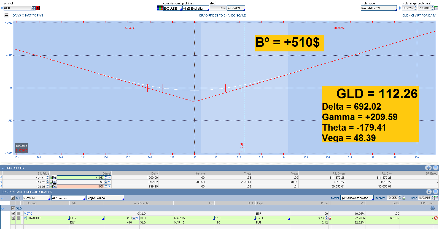439x229 pixels.
Task: Adjust the prob date 21/03/15 stepper
Action: tap(432, 8)
